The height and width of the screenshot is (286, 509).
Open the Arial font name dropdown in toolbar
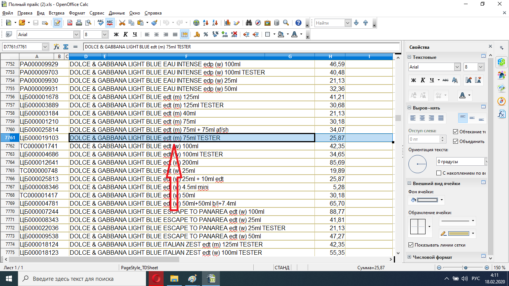click(77, 34)
